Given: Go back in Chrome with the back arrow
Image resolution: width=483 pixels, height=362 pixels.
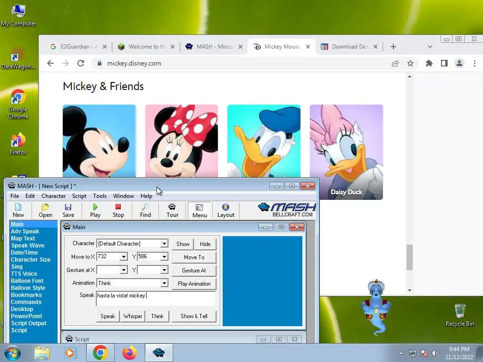Looking at the screenshot, I should pyautogui.click(x=50, y=64).
